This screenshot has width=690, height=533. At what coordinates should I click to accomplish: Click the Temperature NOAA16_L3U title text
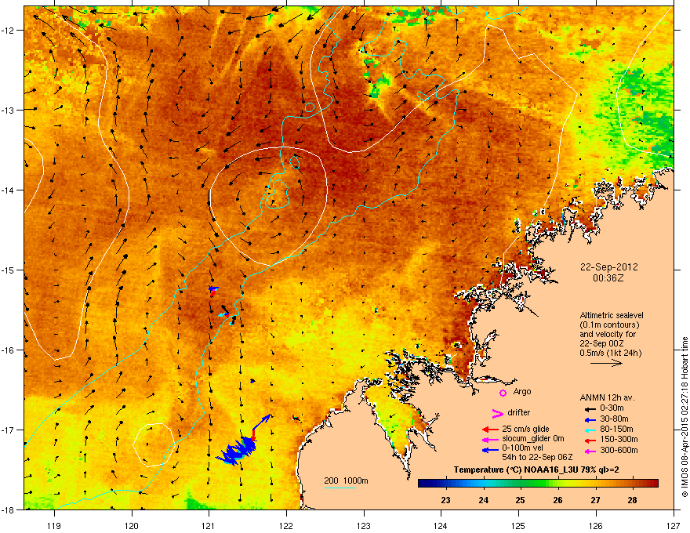(x=536, y=470)
